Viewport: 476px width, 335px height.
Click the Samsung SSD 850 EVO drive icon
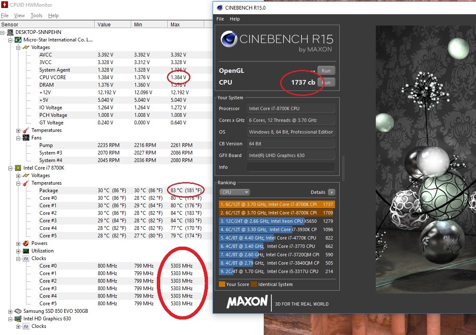click(18, 311)
